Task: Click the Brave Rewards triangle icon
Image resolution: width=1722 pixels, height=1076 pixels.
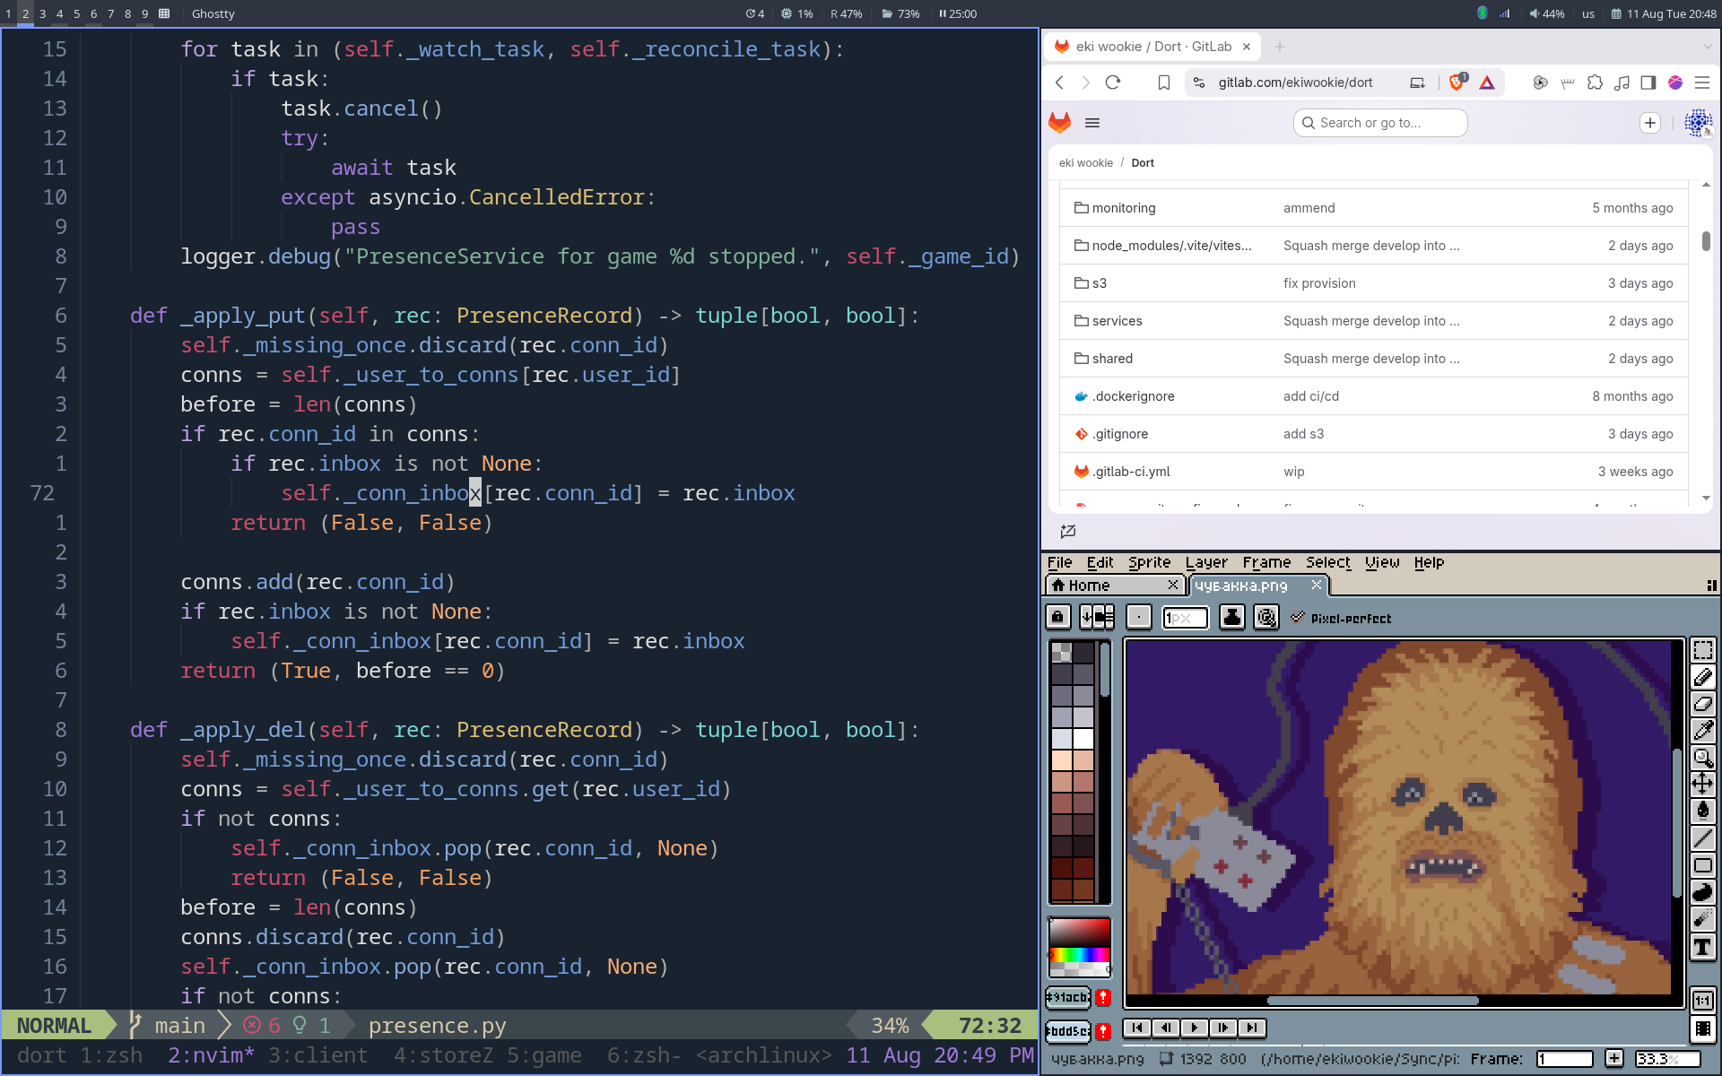Action: click(1487, 82)
